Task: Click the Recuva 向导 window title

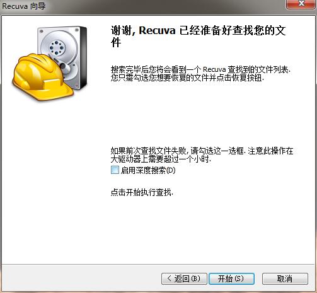Action: [24, 6]
